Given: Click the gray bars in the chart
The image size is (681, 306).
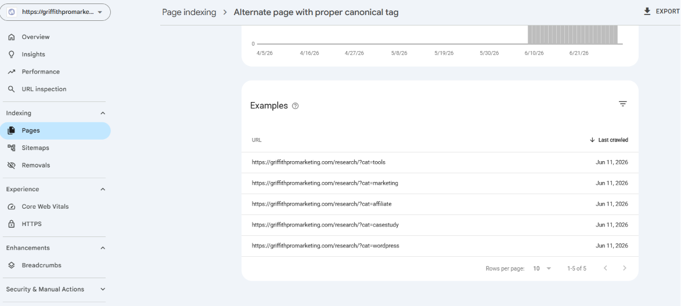Looking at the screenshot, I should coord(572,34).
